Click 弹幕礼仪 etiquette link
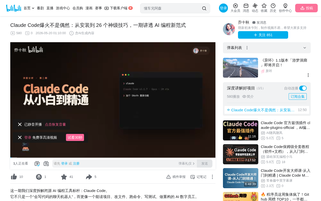The height and width of the screenshot is (201, 321). (x=187, y=164)
